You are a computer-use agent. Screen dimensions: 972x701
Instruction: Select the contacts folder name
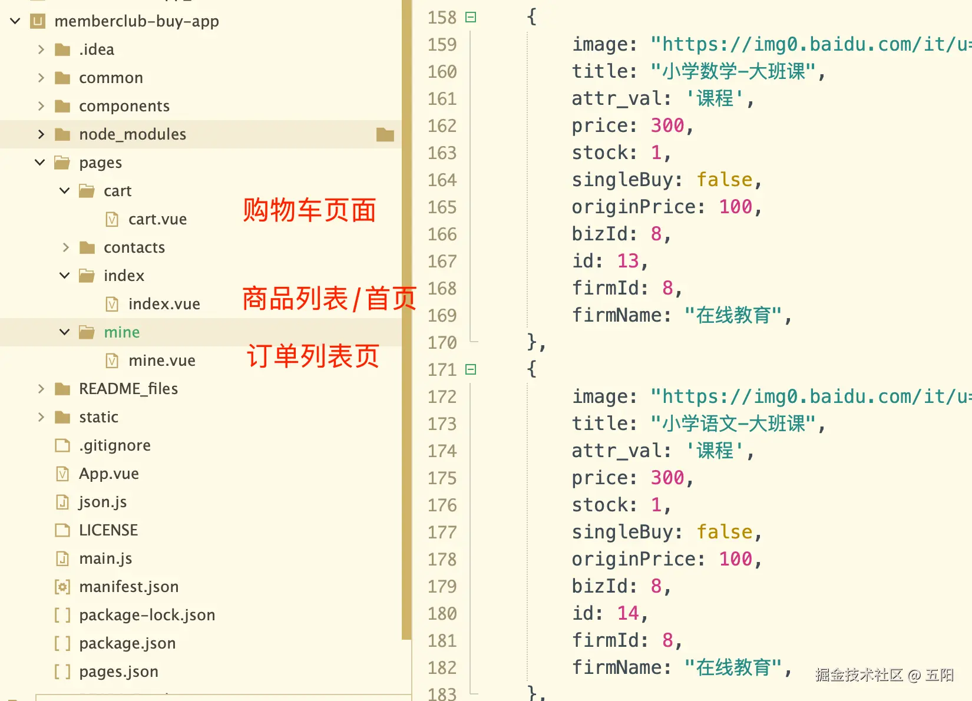pos(134,247)
